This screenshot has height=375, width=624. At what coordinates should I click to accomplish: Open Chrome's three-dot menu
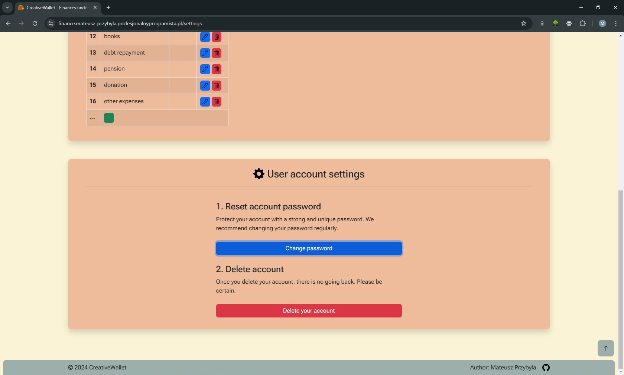click(616, 23)
